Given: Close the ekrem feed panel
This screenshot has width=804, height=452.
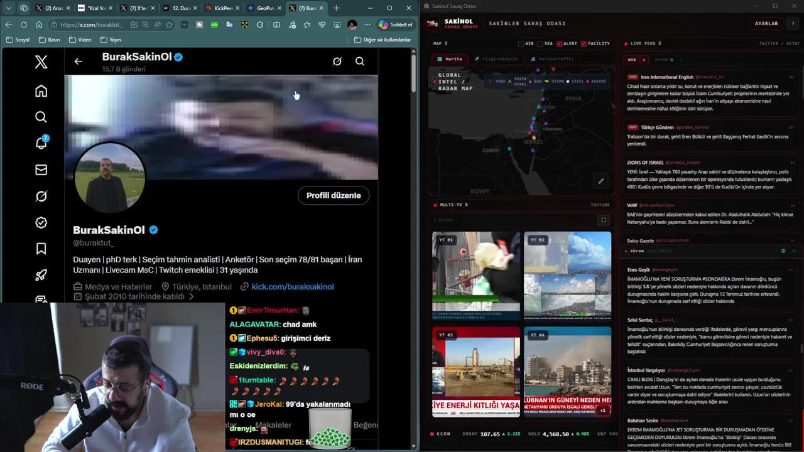Looking at the screenshot, I should coord(793,251).
